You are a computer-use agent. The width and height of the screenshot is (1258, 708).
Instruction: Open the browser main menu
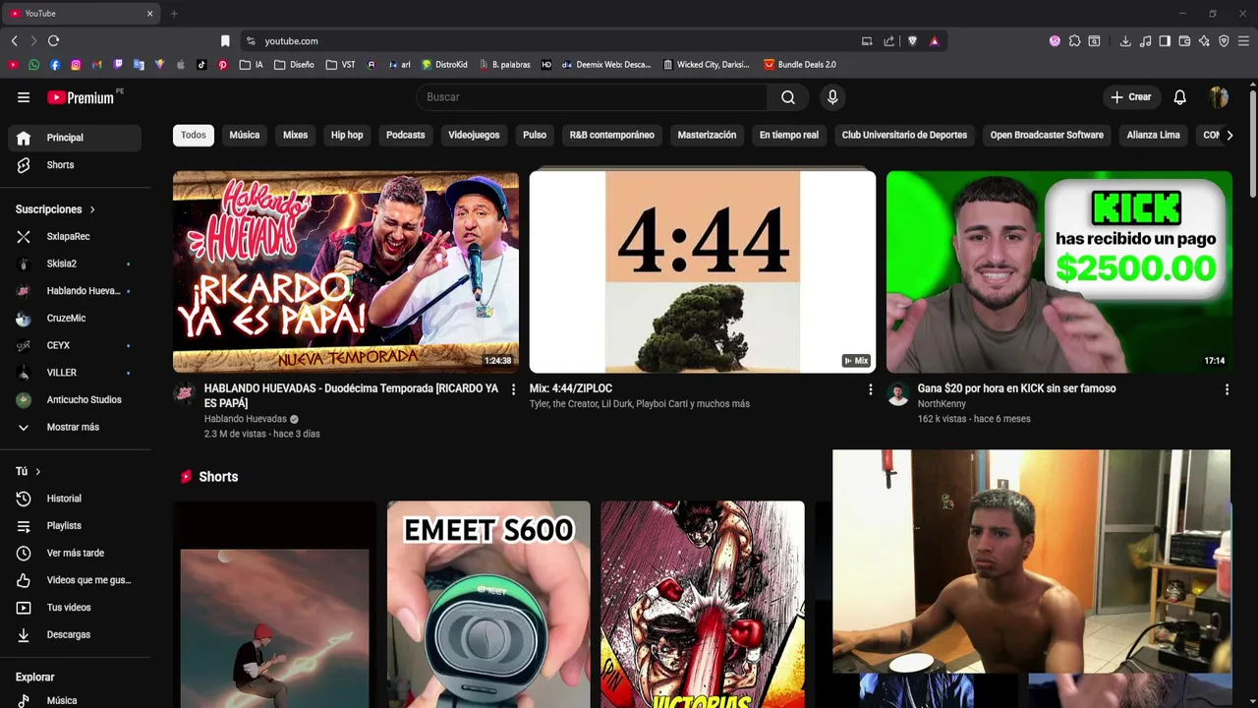tap(1243, 41)
